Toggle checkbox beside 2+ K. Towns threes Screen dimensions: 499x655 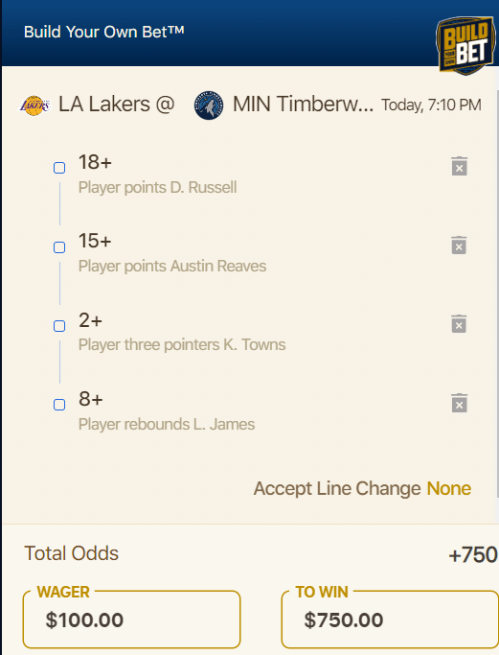(59, 326)
